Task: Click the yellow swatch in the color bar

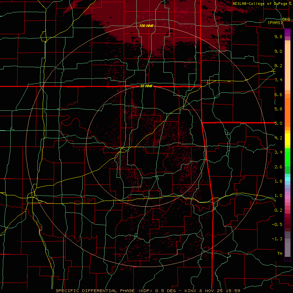Action: point(287,139)
